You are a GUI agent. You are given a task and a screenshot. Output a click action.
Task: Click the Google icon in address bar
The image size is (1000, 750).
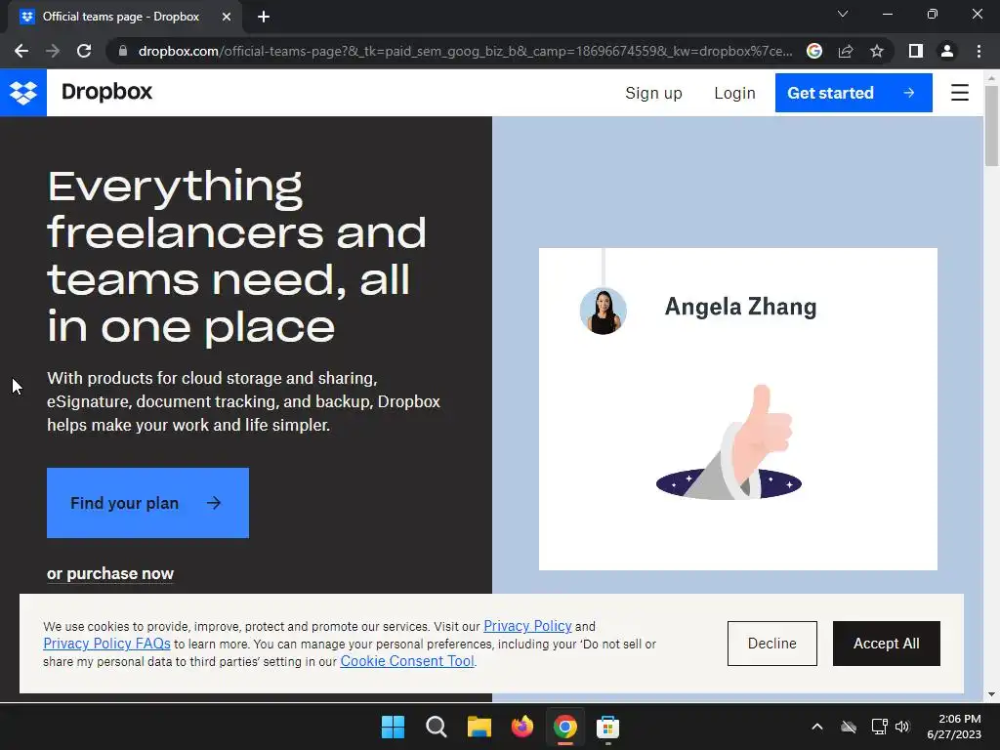pos(813,51)
